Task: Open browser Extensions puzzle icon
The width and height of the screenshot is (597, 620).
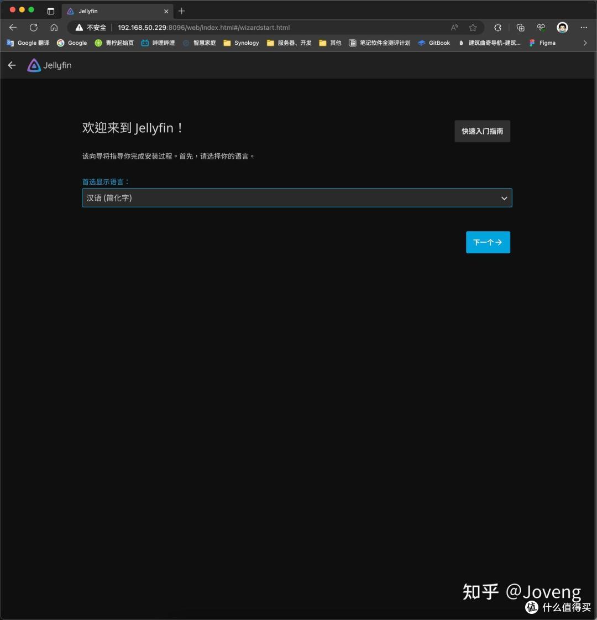Action: pos(498,27)
